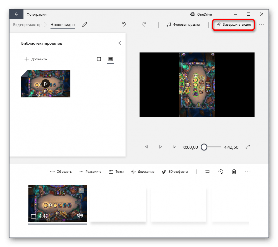Minimize the Фотографии window

[x=235, y=14]
